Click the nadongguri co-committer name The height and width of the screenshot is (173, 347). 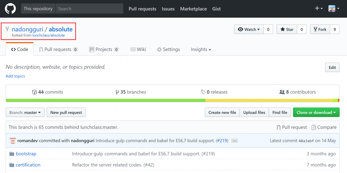tap(83, 141)
